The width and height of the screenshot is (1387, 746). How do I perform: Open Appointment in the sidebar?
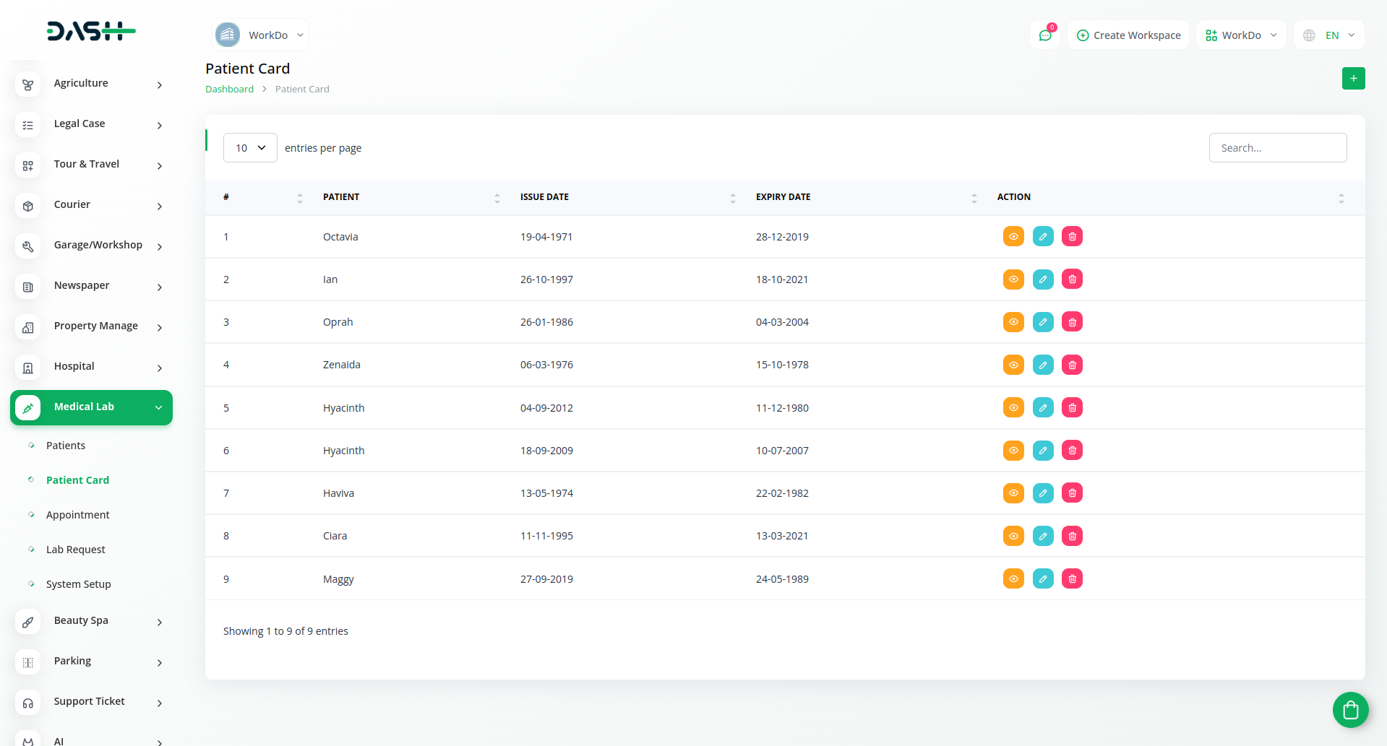pos(78,515)
